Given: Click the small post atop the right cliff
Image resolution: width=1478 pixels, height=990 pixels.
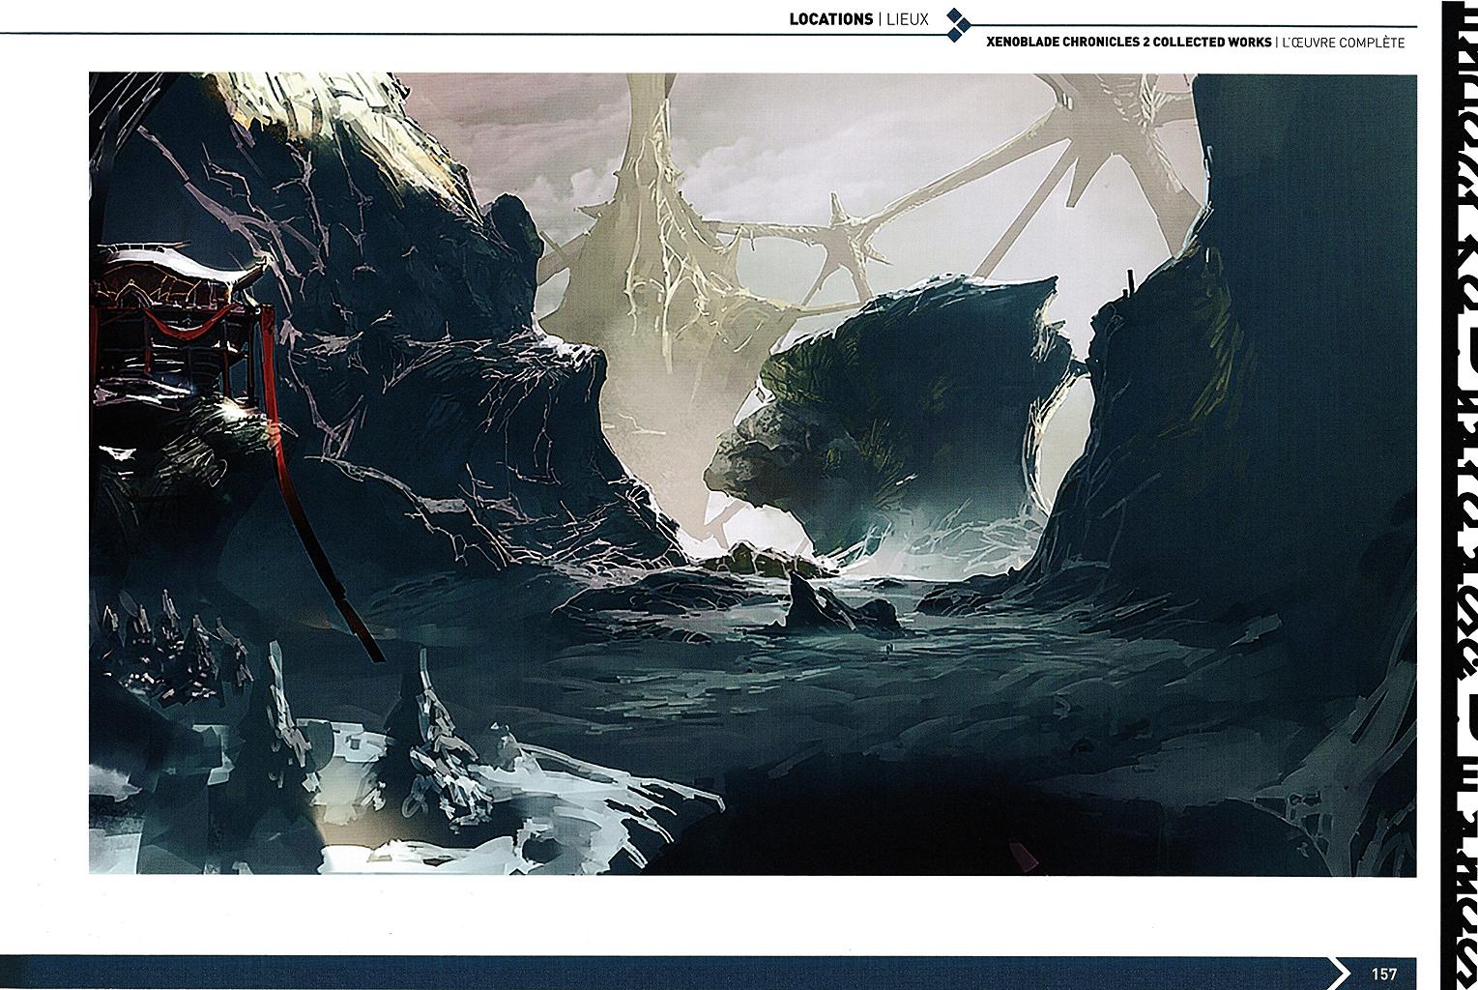Looking at the screenshot, I should 1127,279.
